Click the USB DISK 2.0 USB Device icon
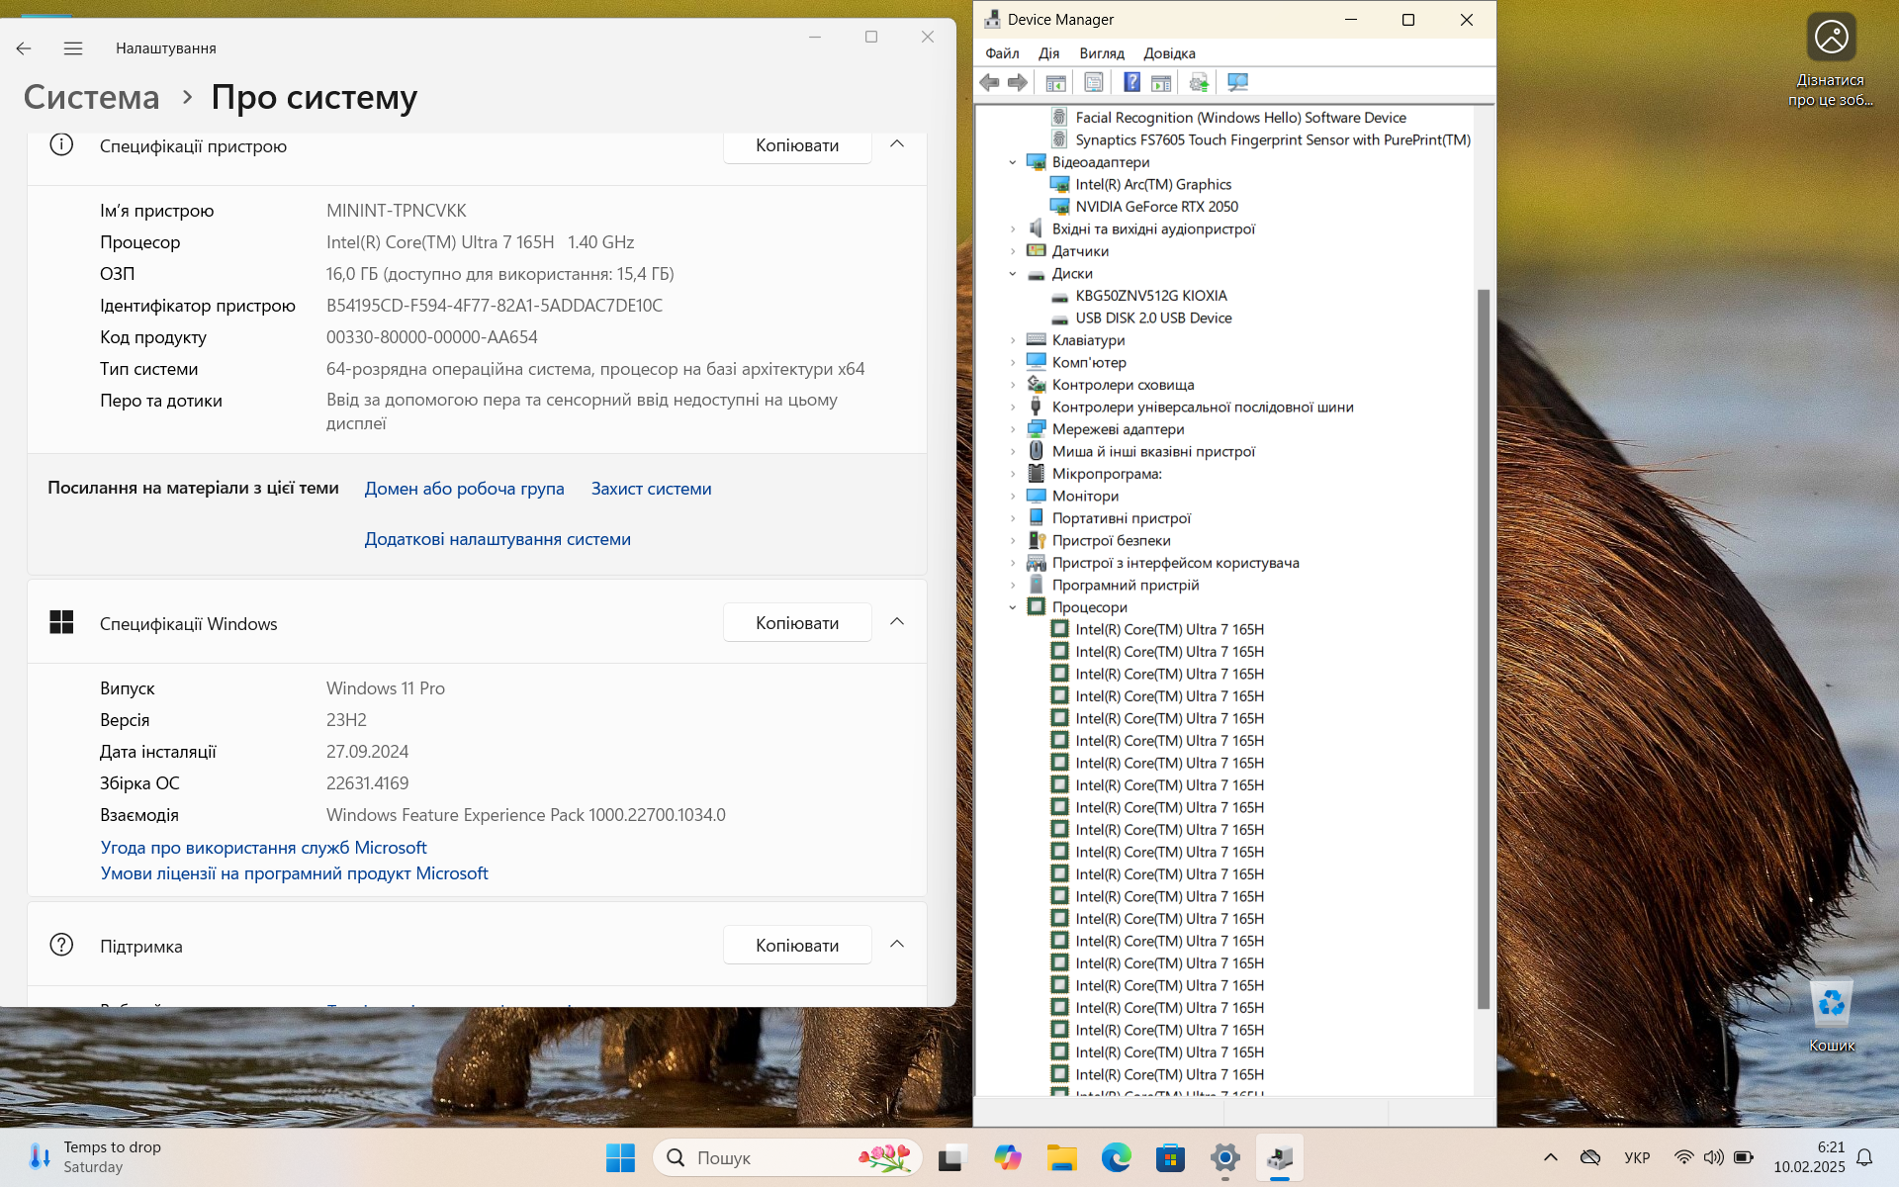Image resolution: width=1899 pixels, height=1187 pixels. [1059, 318]
